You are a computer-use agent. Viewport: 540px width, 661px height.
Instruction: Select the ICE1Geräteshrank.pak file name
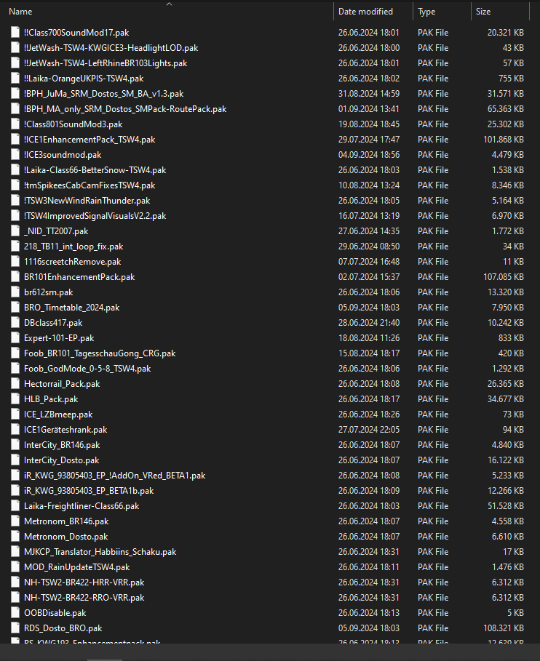[x=65, y=430]
